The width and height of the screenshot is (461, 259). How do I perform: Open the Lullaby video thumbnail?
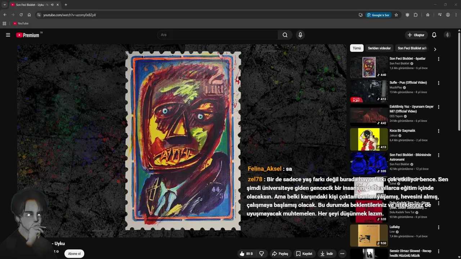(x=369, y=235)
